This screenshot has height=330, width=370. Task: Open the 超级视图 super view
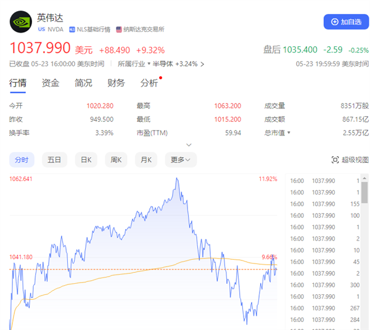click(x=350, y=159)
